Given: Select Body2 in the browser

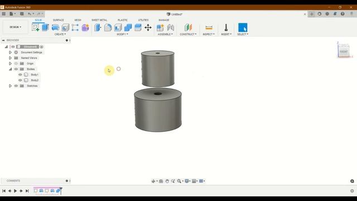Looking at the screenshot, I should (x=35, y=80).
